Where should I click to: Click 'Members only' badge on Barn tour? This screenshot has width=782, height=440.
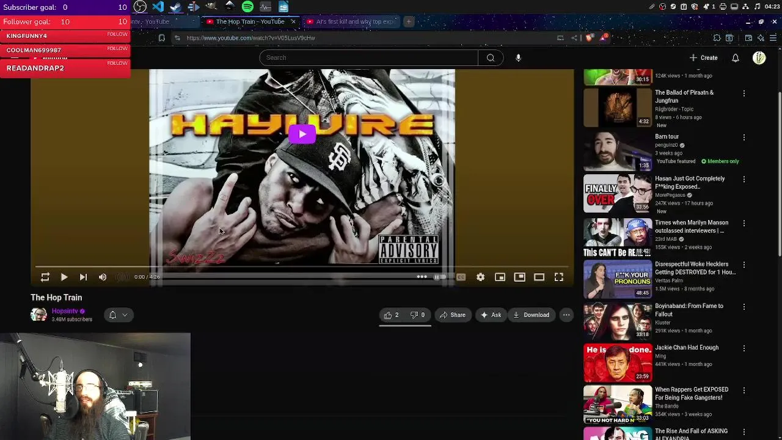coord(720,161)
